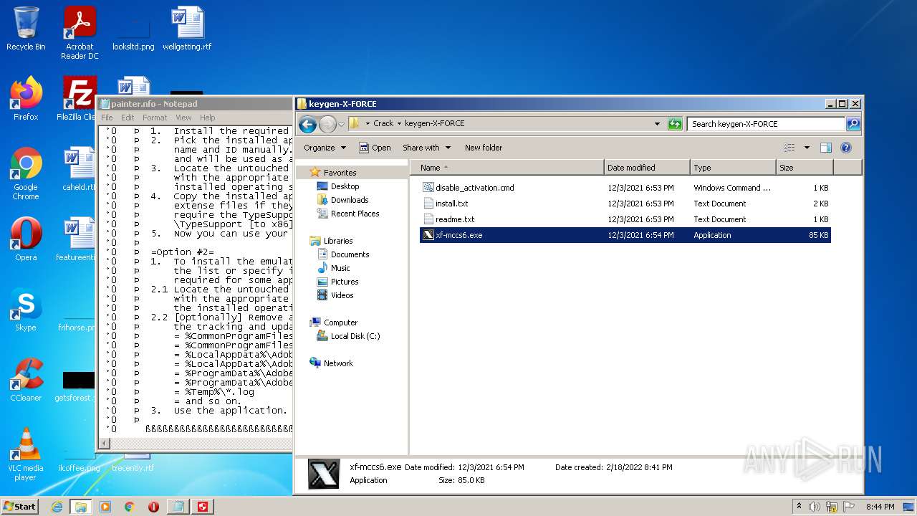This screenshot has height=516, width=917.
Task: Click the clock in taskbar
Action: coord(880,507)
